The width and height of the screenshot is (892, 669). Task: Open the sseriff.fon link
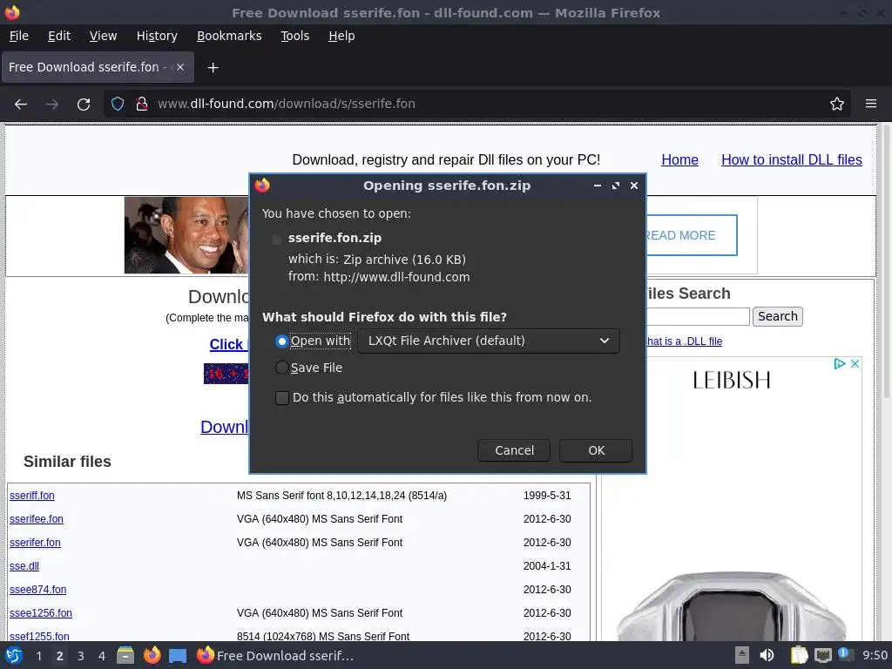pyautogui.click(x=32, y=496)
